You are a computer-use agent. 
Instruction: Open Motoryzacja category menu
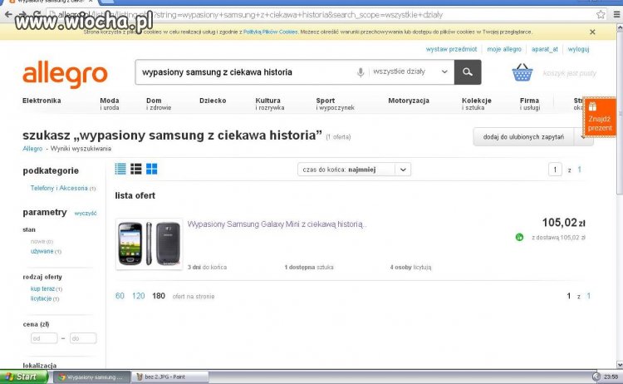point(409,101)
